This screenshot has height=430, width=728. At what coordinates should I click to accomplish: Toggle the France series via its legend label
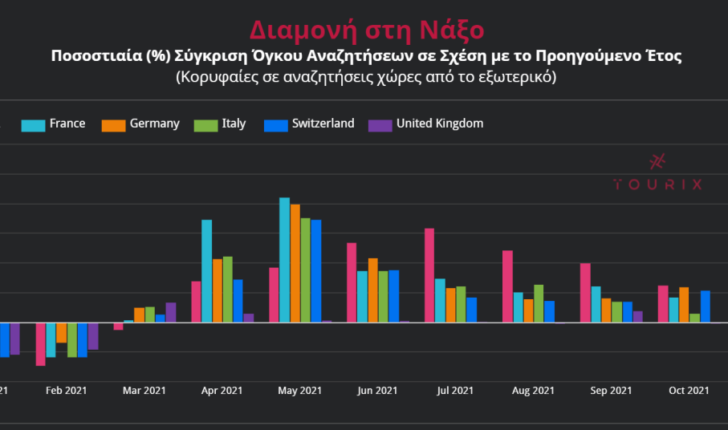point(67,124)
